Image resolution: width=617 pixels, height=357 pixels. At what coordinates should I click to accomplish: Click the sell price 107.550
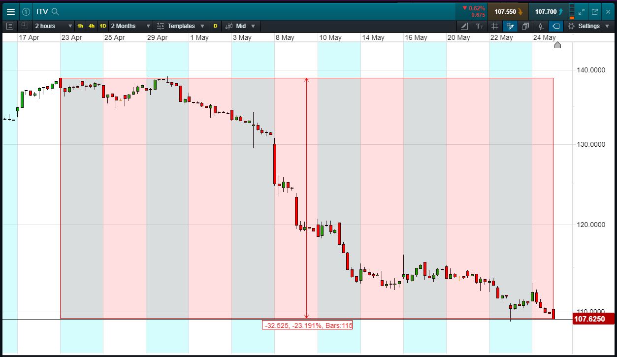[509, 12]
